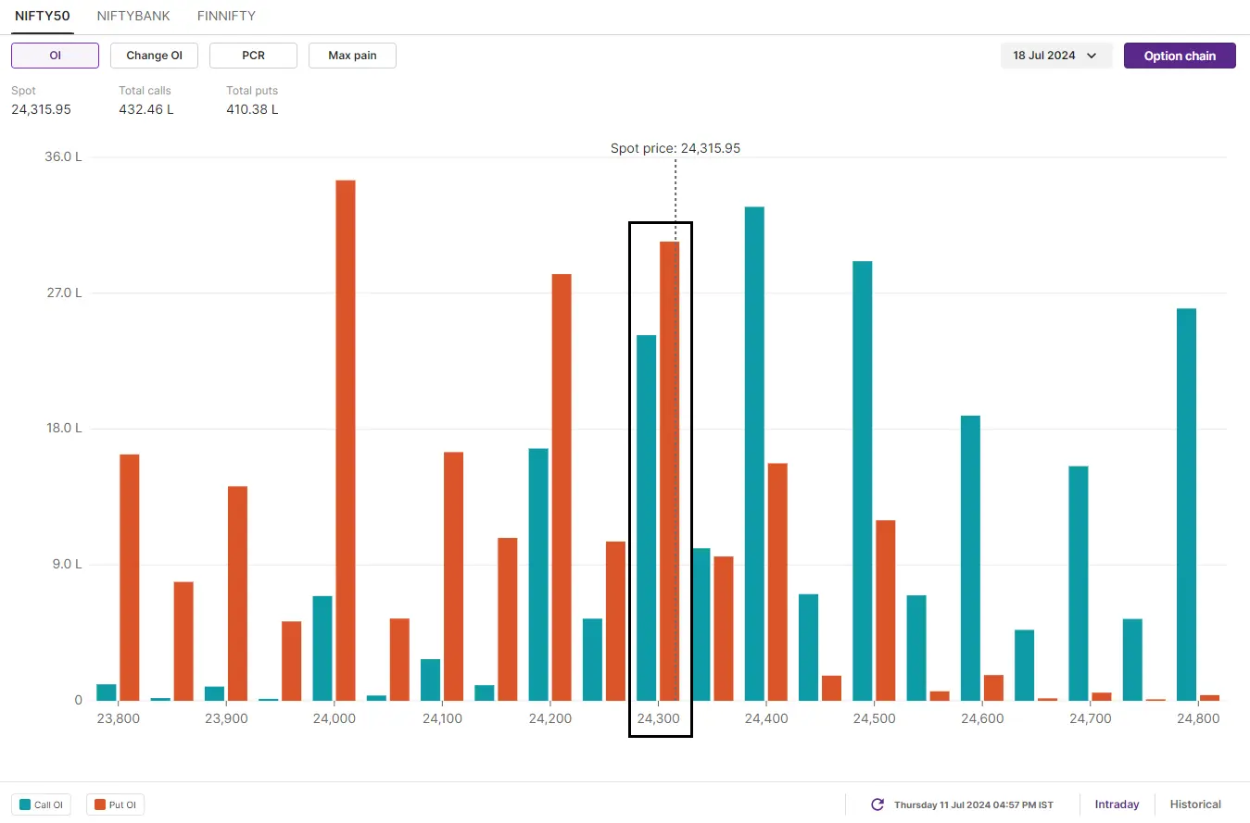
Task: Open the PCR view
Action: click(x=253, y=56)
